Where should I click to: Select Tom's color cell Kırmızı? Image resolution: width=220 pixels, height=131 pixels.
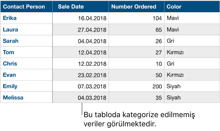click(x=175, y=52)
